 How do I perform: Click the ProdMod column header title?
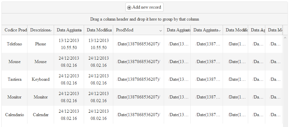125,30
